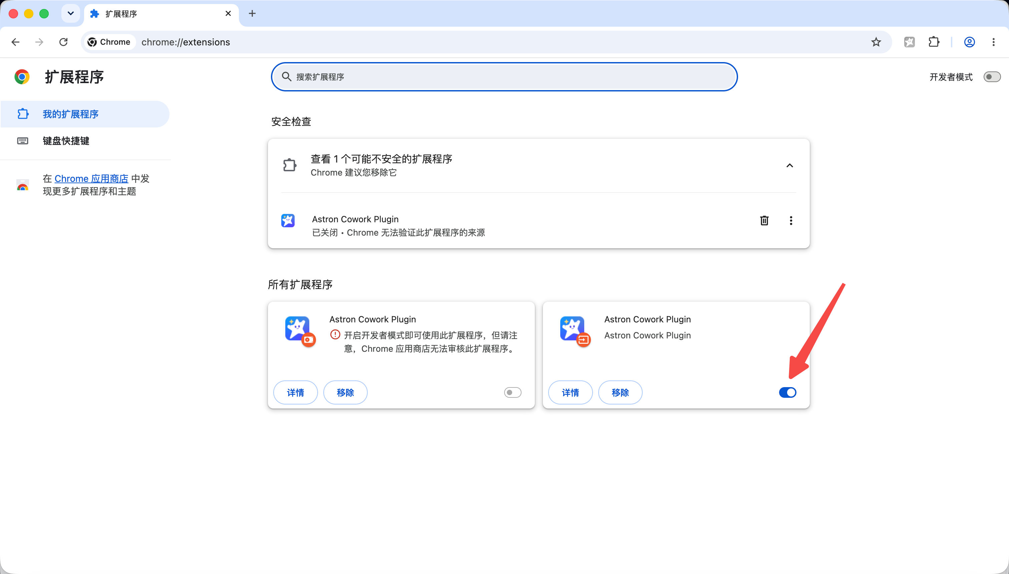The width and height of the screenshot is (1009, 574).
Task: Click the 所有扩展程序 section heading
Action: 300,284
